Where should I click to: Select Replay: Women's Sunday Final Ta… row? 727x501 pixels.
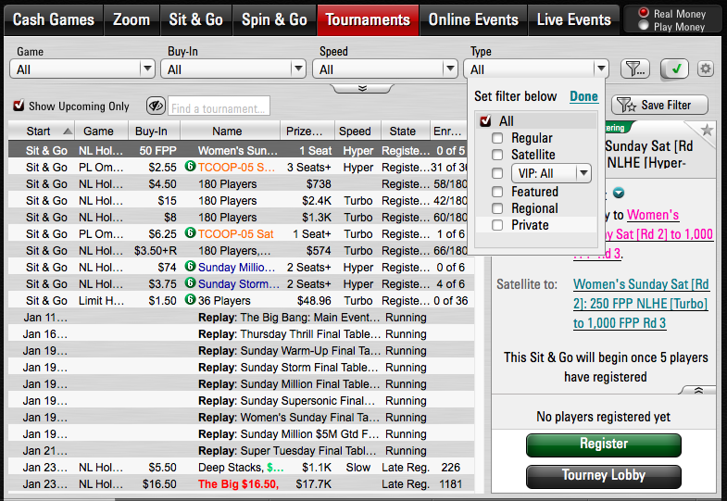tap(241, 417)
